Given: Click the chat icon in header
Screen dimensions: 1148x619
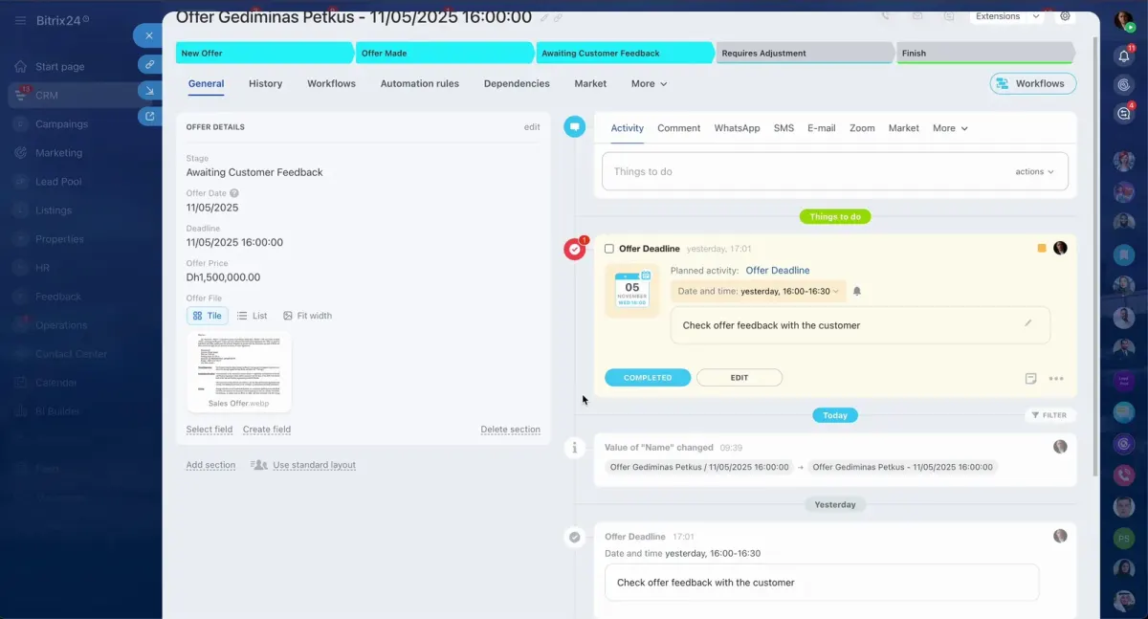Looking at the screenshot, I should [948, 16].
